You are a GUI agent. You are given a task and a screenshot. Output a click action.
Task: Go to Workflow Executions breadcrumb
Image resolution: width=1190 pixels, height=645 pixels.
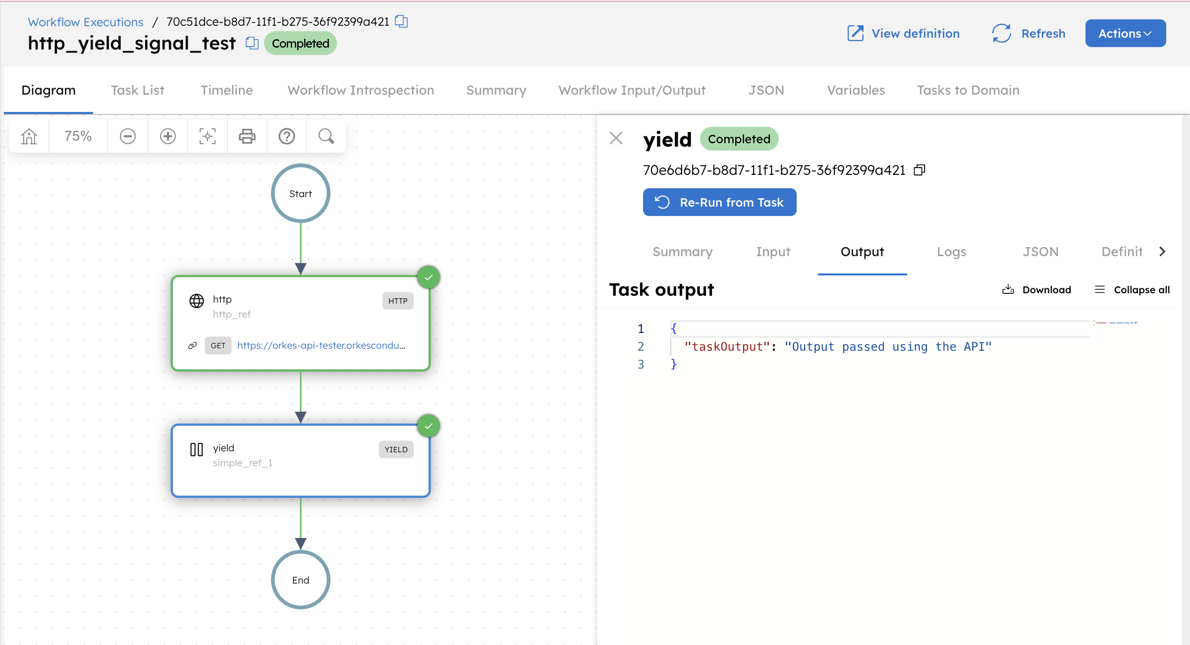click(86, 22)
